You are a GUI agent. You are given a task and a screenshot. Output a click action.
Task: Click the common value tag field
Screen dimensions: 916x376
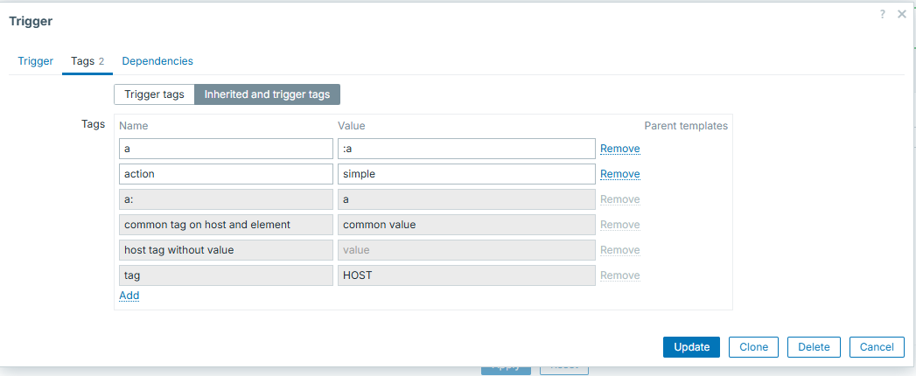(x=465, y=225)
